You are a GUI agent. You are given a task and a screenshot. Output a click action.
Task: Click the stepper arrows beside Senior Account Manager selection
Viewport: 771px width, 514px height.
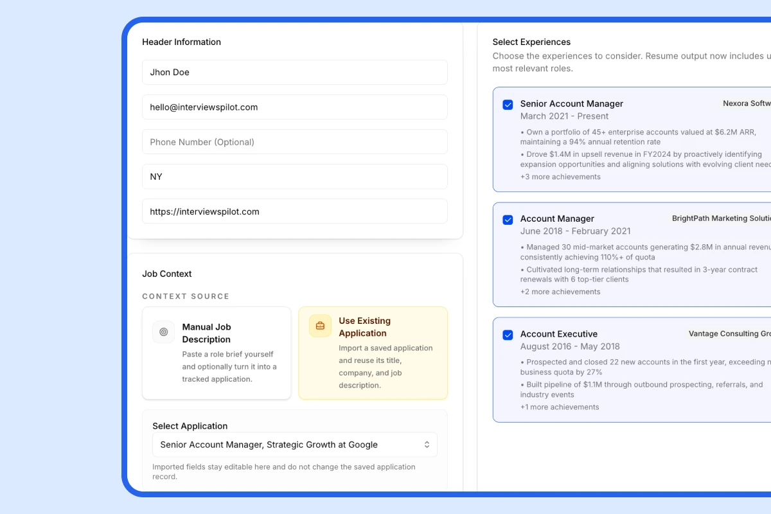point(427,444)
